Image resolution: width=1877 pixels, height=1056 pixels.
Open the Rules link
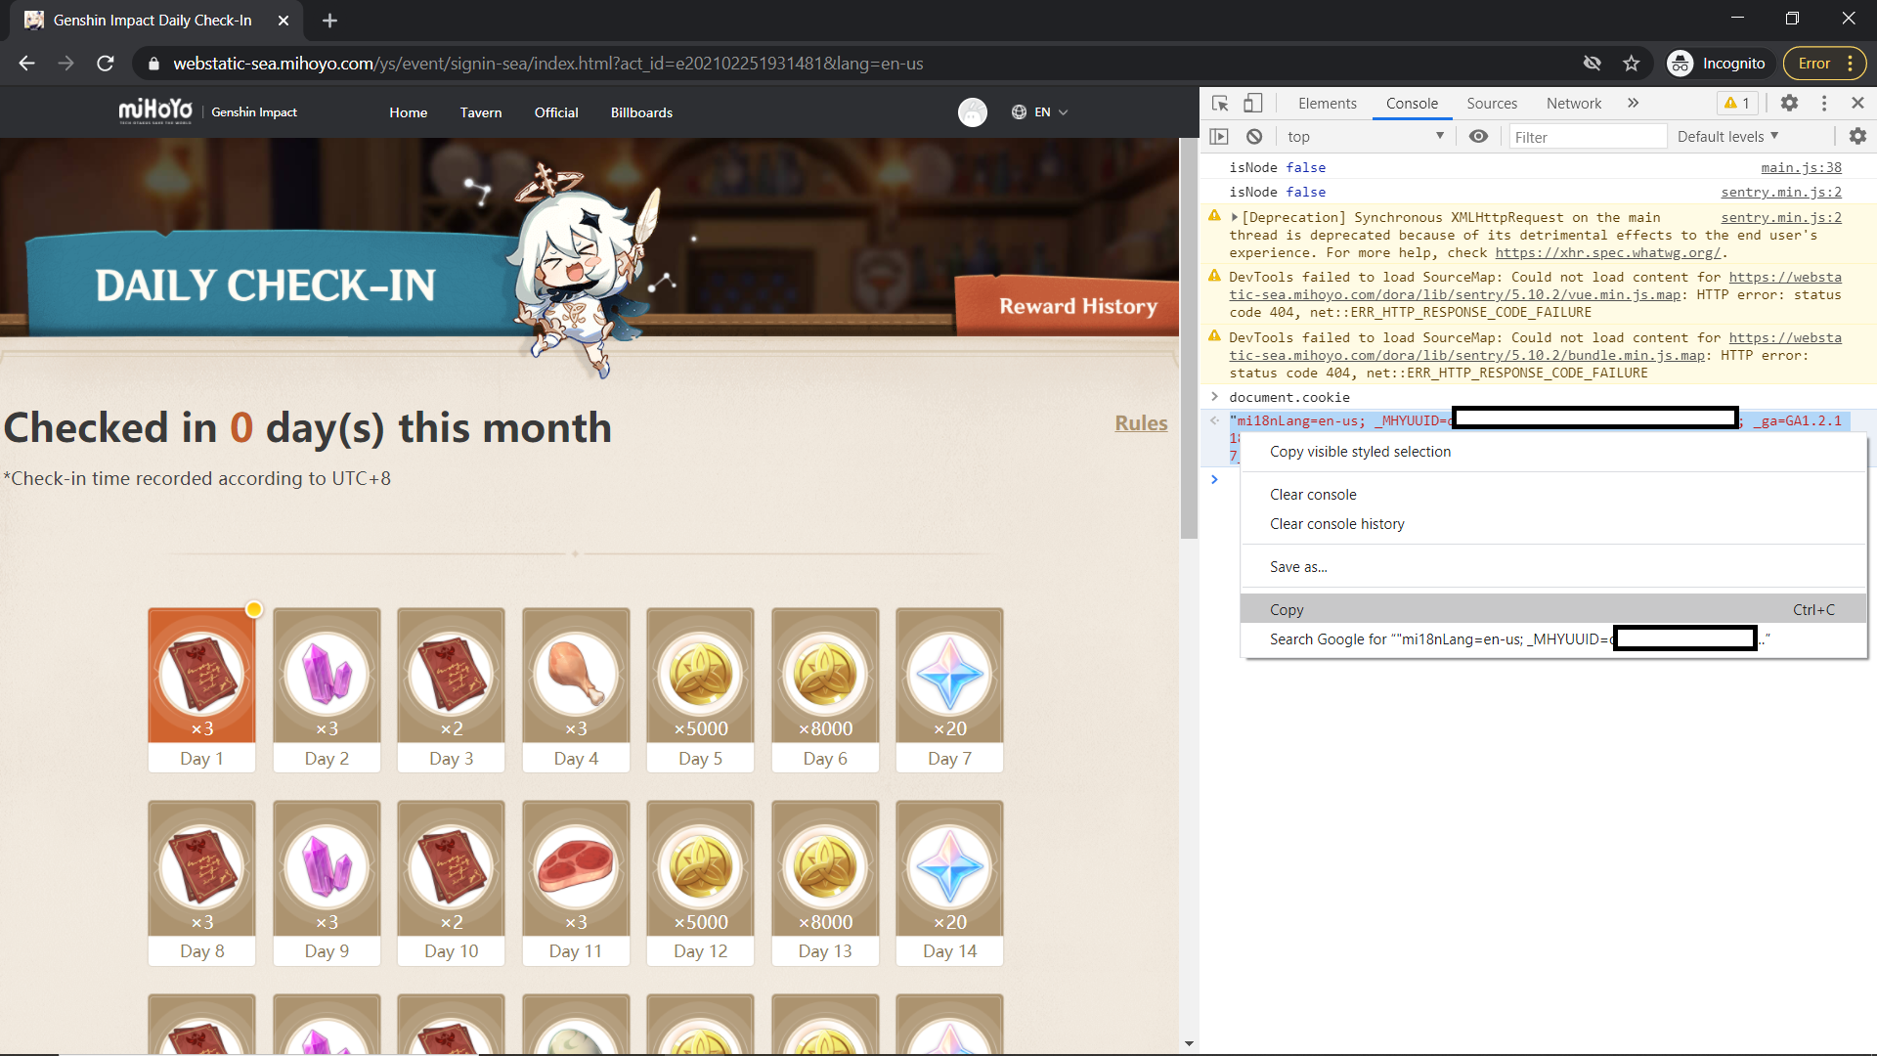click(x=1141, y=423)
